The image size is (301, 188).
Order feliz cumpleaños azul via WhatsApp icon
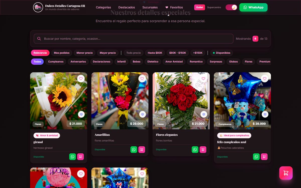[x=256, y=157]
